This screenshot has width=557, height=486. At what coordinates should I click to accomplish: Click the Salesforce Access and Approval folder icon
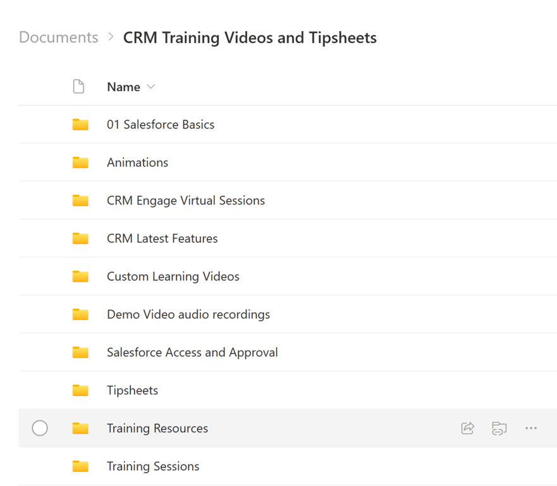80,352
